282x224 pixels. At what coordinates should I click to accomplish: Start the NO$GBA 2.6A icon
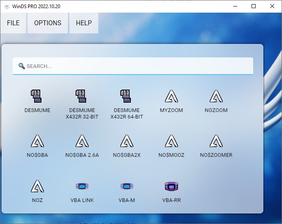(82, 141)
